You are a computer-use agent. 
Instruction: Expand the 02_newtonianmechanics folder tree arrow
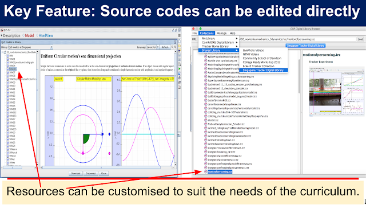coord(2,52)
